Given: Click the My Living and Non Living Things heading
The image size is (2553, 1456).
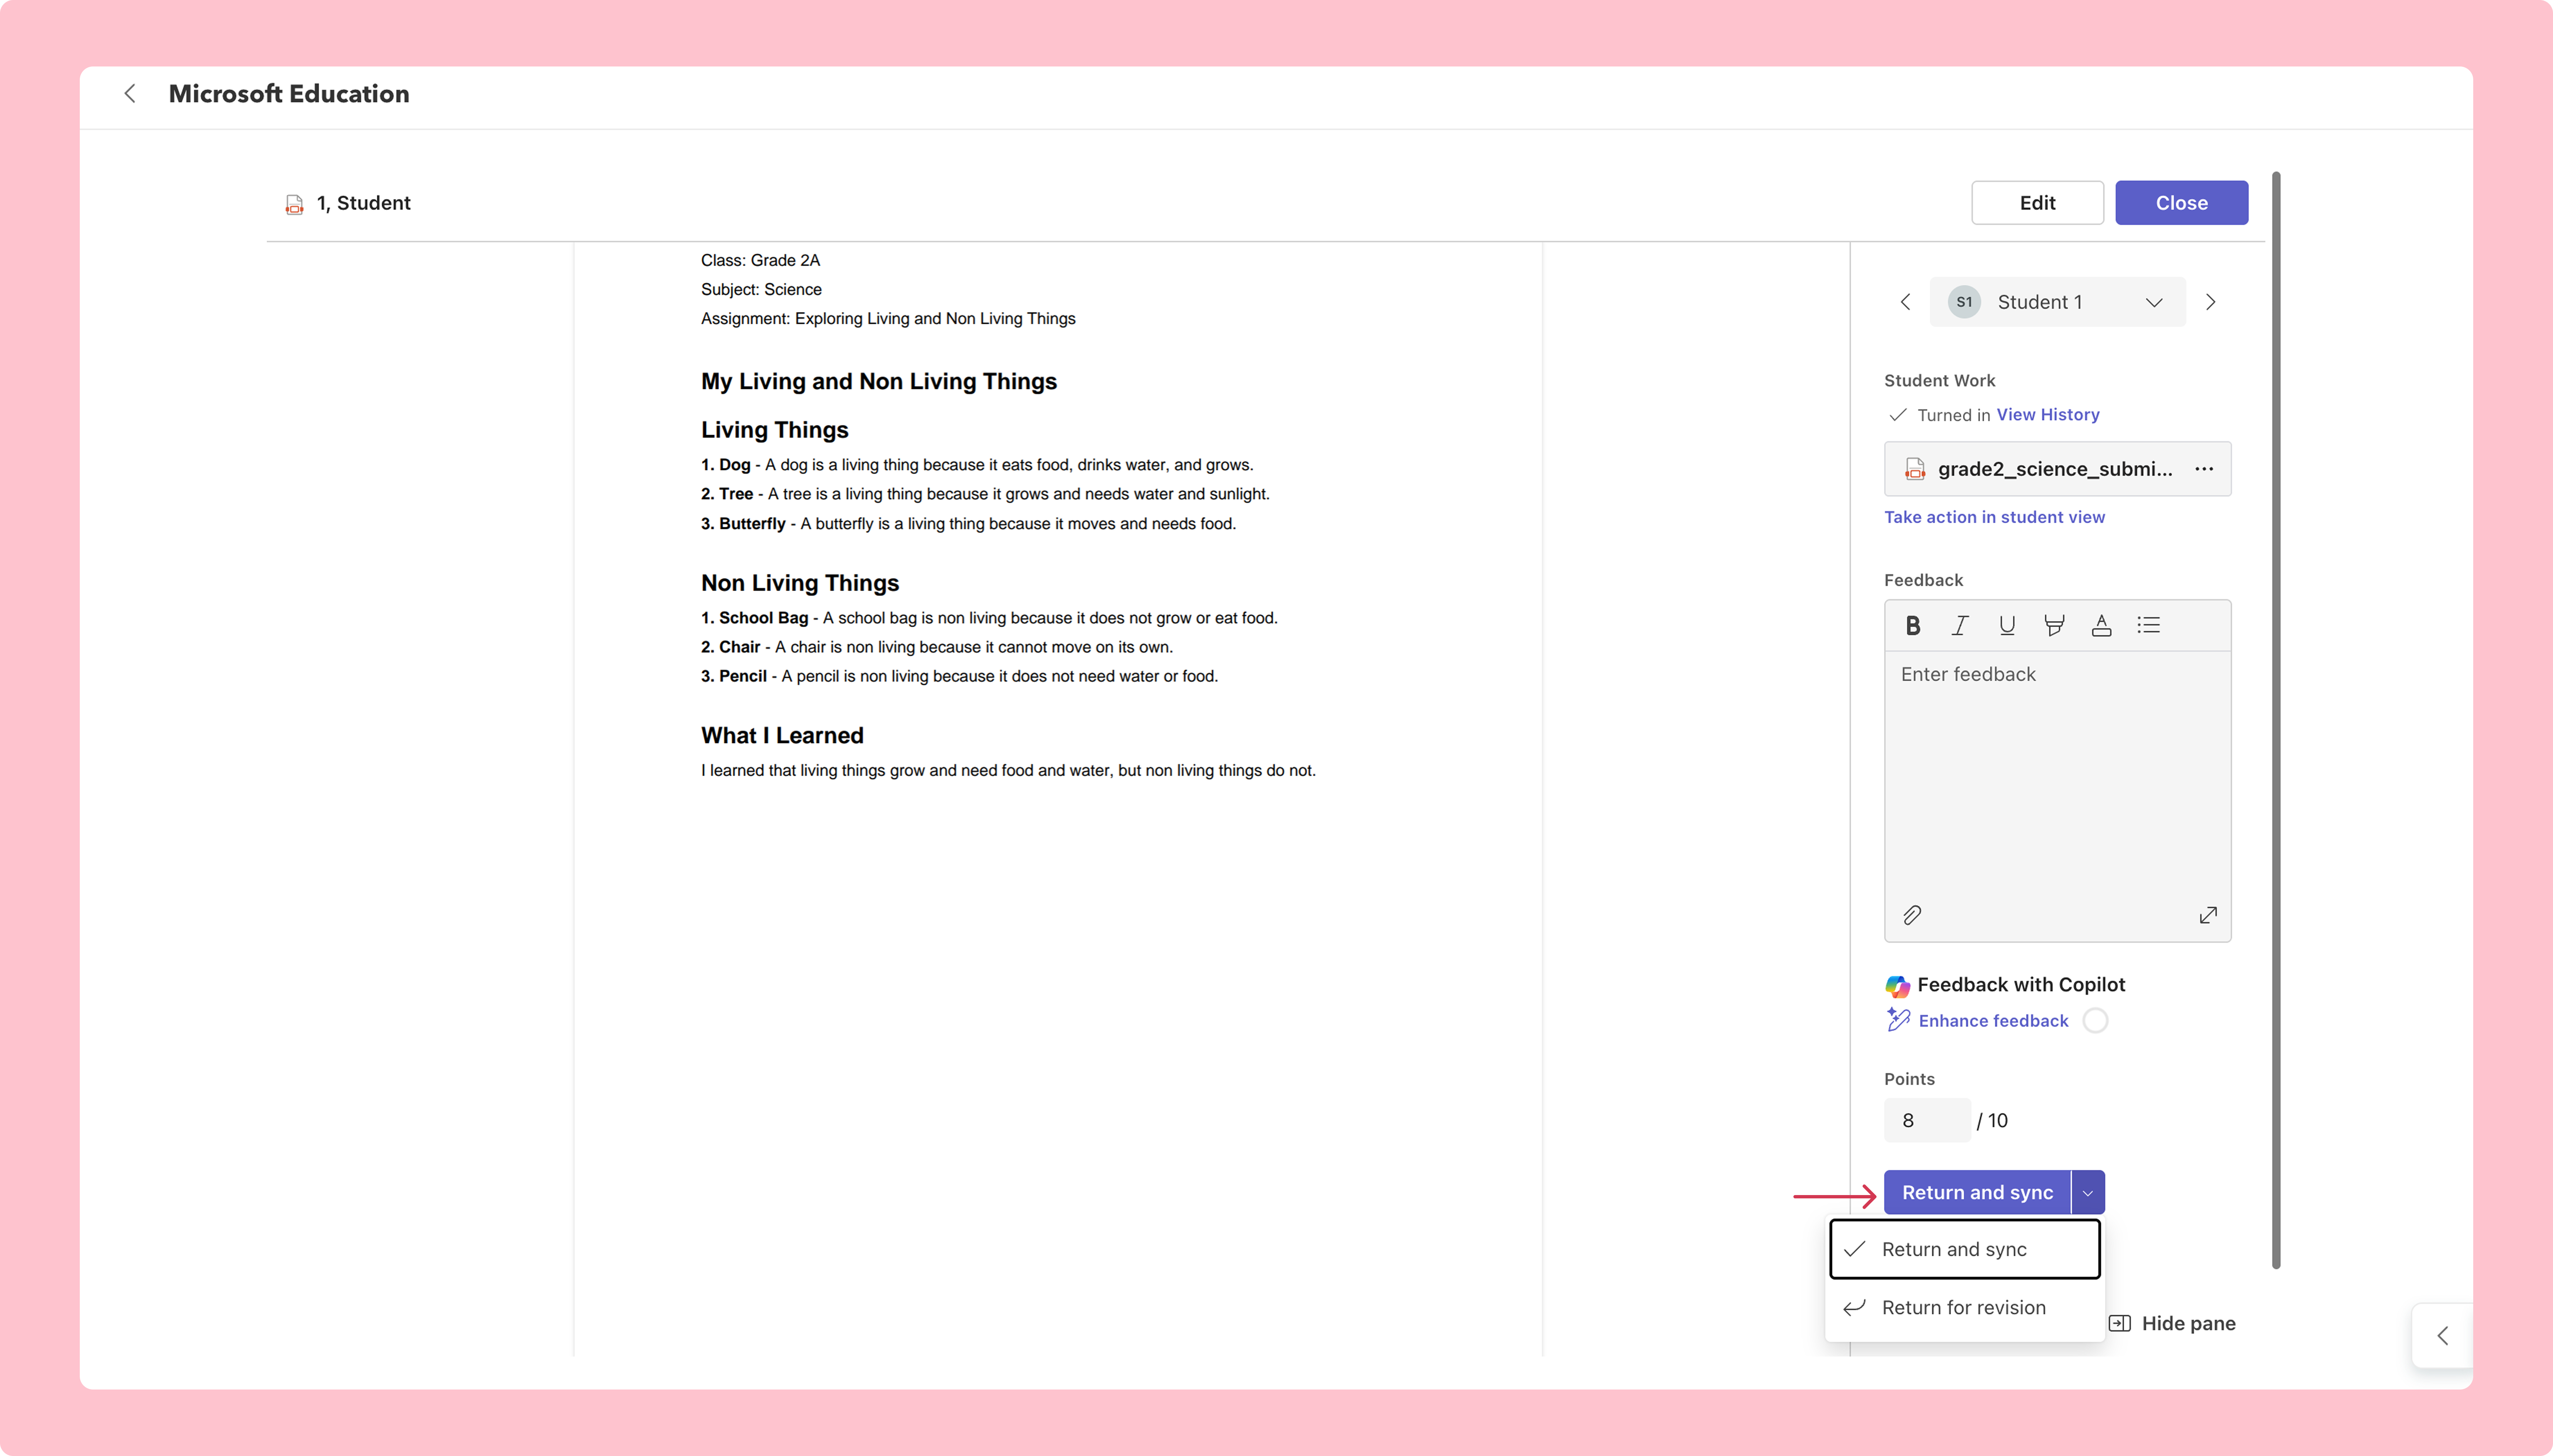Looking at the screenshot, I should point(878,382).
